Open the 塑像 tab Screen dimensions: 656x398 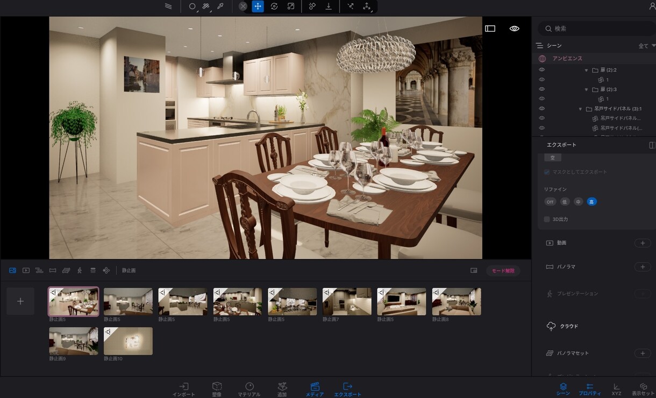pos(217,389)
